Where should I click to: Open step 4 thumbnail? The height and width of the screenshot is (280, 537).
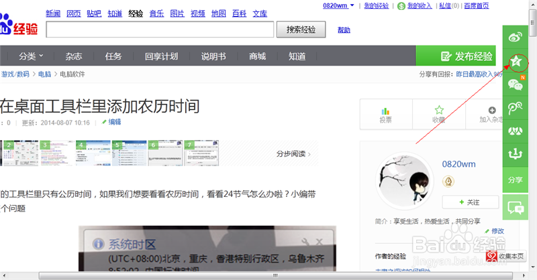pyautogui.click(x=93, y=153)
